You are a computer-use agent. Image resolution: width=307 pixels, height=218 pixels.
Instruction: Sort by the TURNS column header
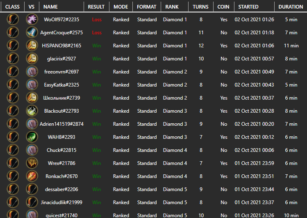click(x=200, y=7)
